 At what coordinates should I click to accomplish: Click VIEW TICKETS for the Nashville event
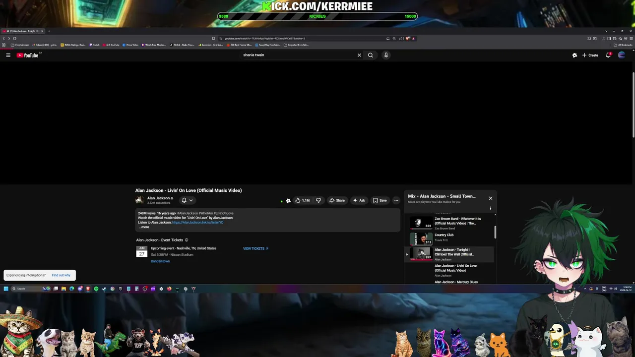point(255,248)
